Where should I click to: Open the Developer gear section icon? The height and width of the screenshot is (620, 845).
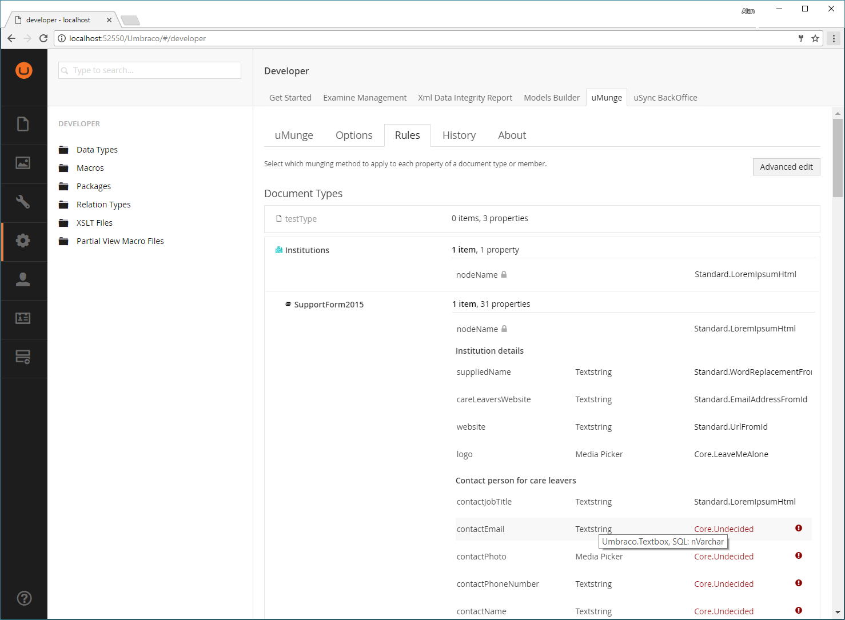click(23, 241)
